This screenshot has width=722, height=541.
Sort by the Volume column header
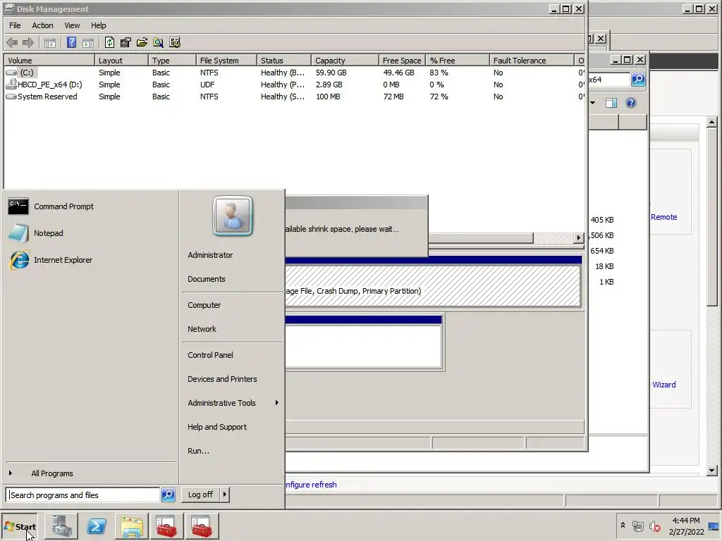pyautogui.click(x=49, y=61)
